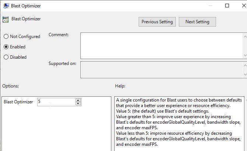Click the policy setting icon beside Blast Optimizer

click(6, 20)
